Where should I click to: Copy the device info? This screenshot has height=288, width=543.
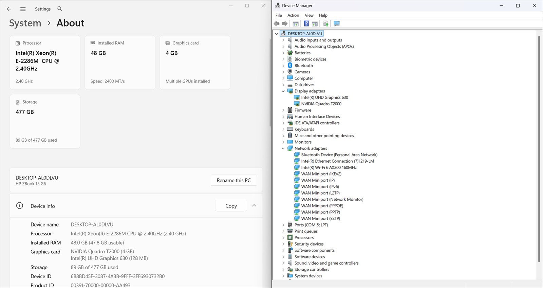(x=231, y=206)
